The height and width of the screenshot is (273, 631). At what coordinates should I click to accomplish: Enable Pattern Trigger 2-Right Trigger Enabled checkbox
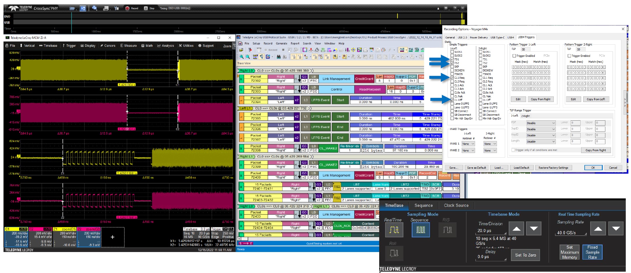pos(570,56)
